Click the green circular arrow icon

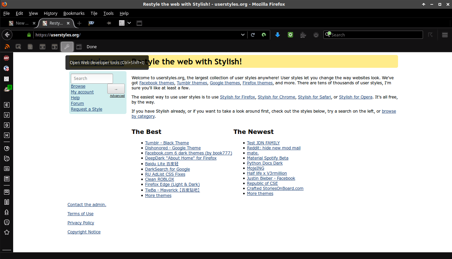point(264,35)
